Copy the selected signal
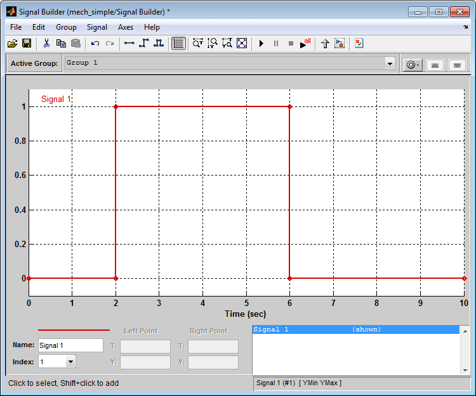This screenshot has width=476, height=396. (x=61, y=44)
